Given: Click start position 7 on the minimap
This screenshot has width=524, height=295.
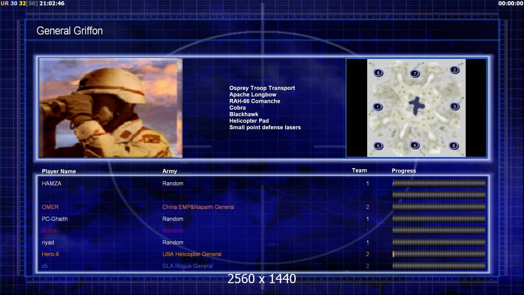Looking at the screenshot, I should pyautogui.click(x=415, y=73).
